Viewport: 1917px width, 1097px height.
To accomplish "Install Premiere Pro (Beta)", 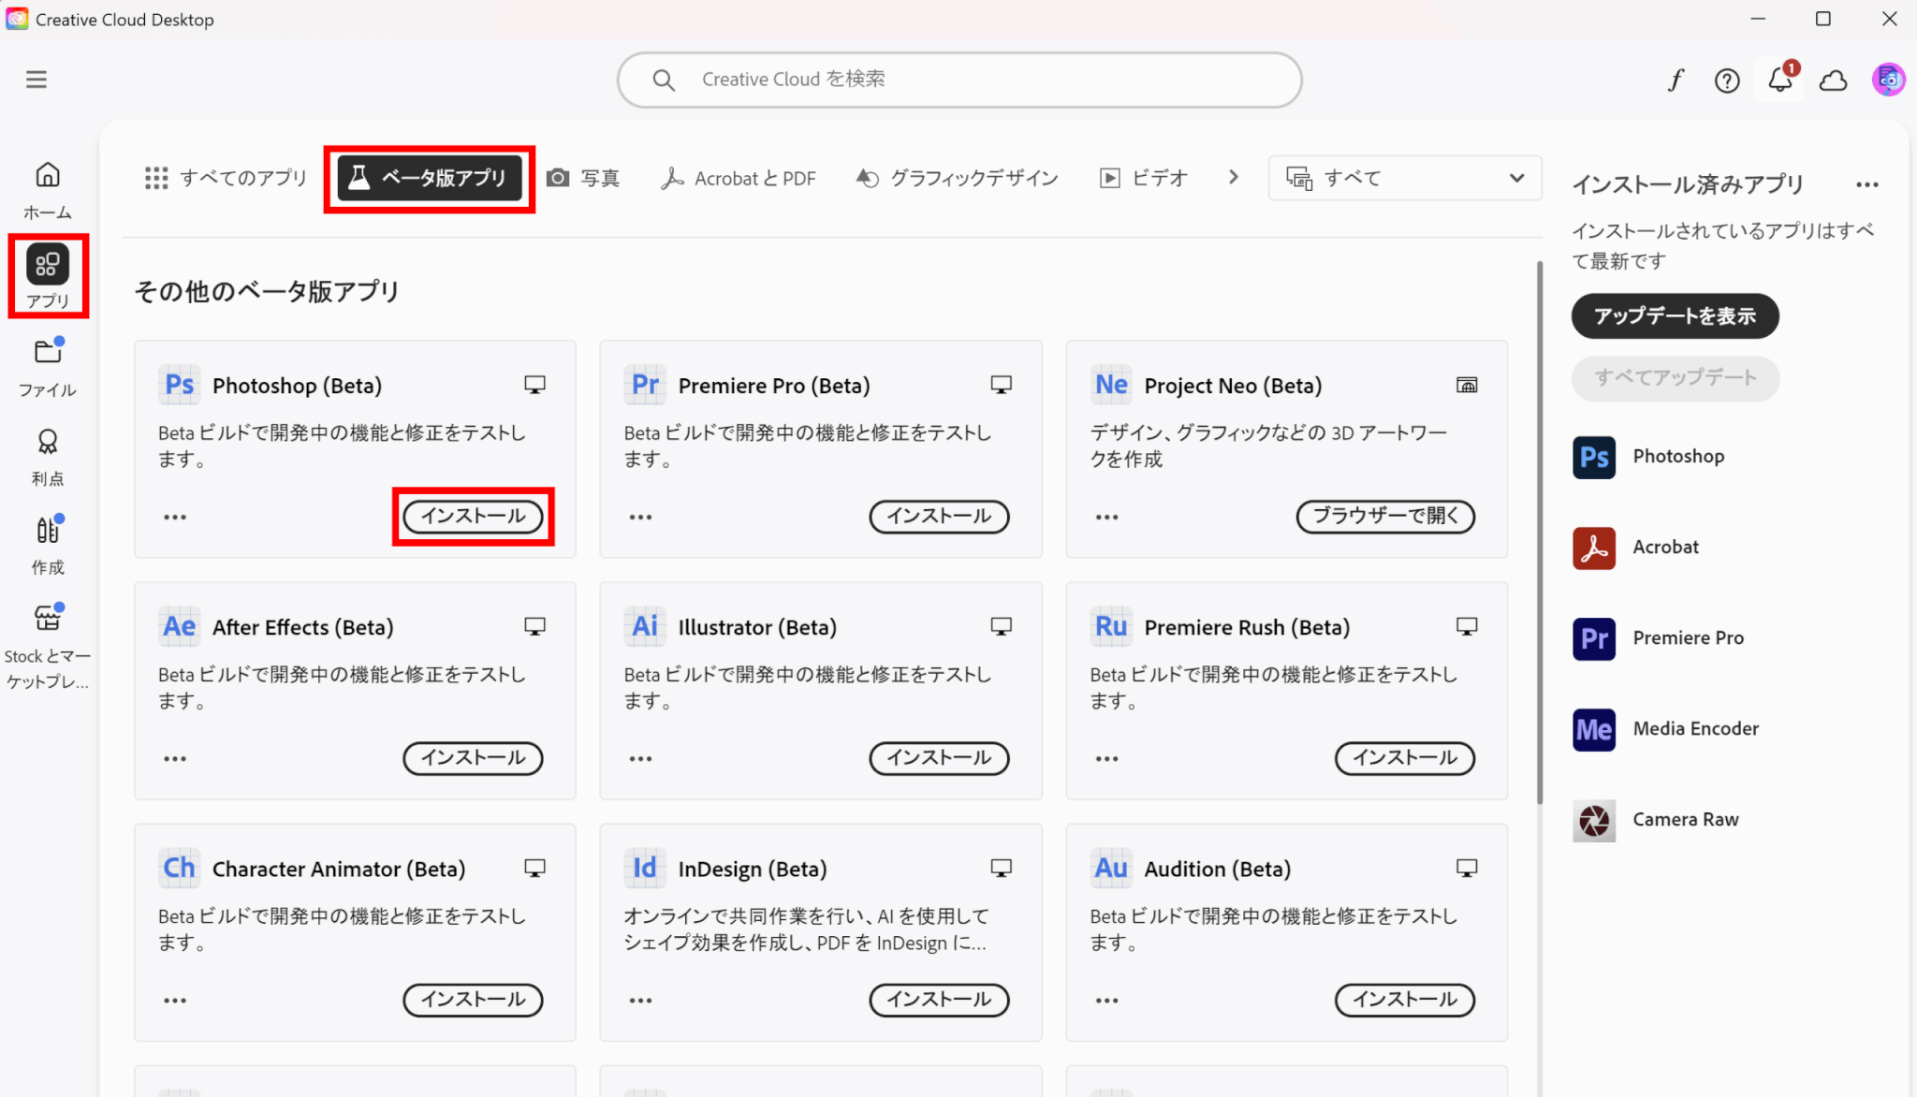I will pos(939,516).
